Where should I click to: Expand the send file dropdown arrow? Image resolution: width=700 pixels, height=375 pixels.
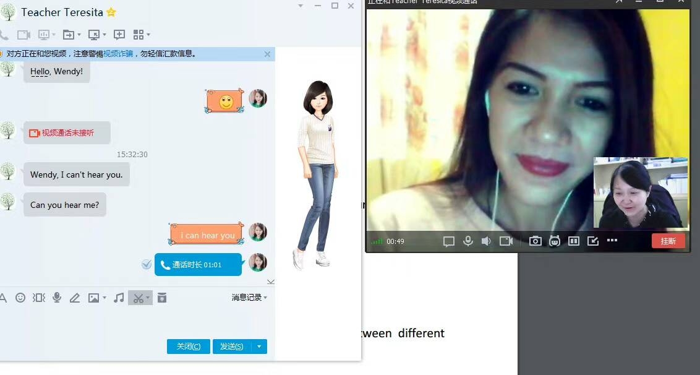[x=79, y=35]
